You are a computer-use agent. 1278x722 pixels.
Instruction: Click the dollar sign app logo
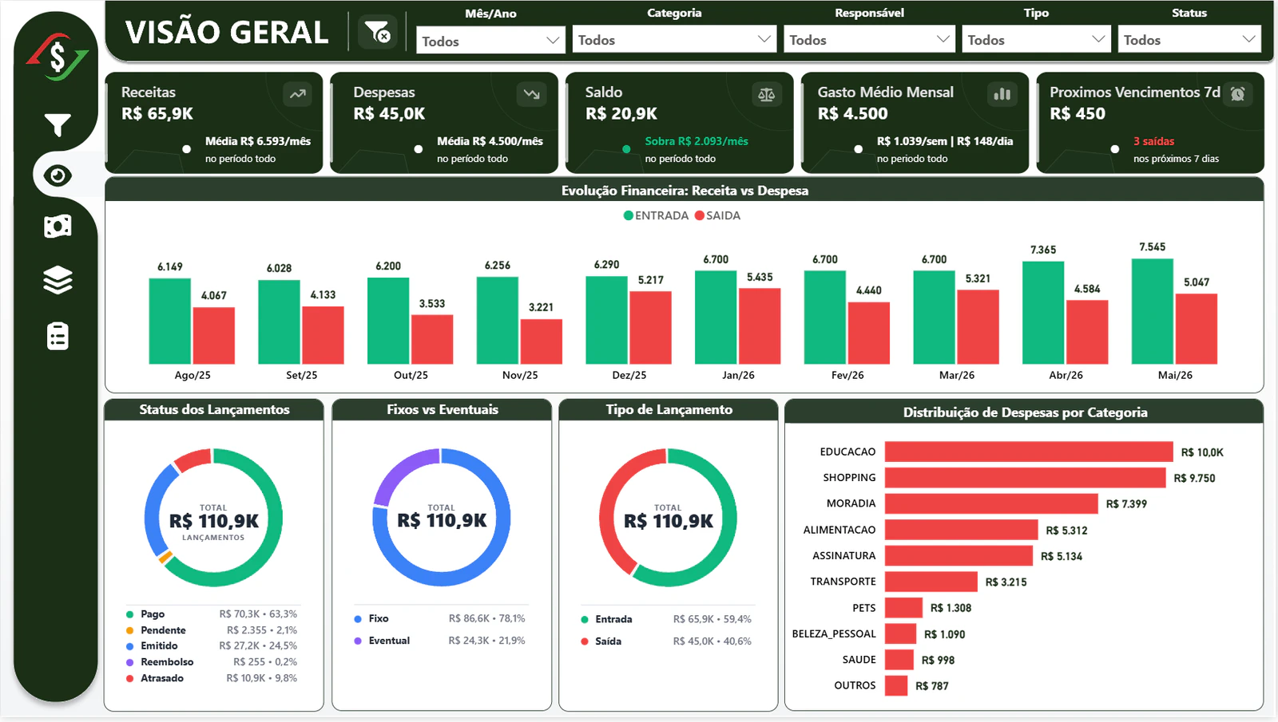(x=57, y=56)
